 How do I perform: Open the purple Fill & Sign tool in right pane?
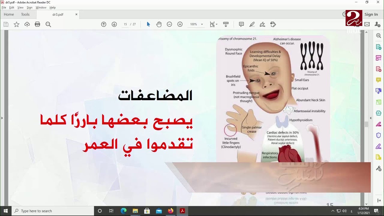[378, 146]
